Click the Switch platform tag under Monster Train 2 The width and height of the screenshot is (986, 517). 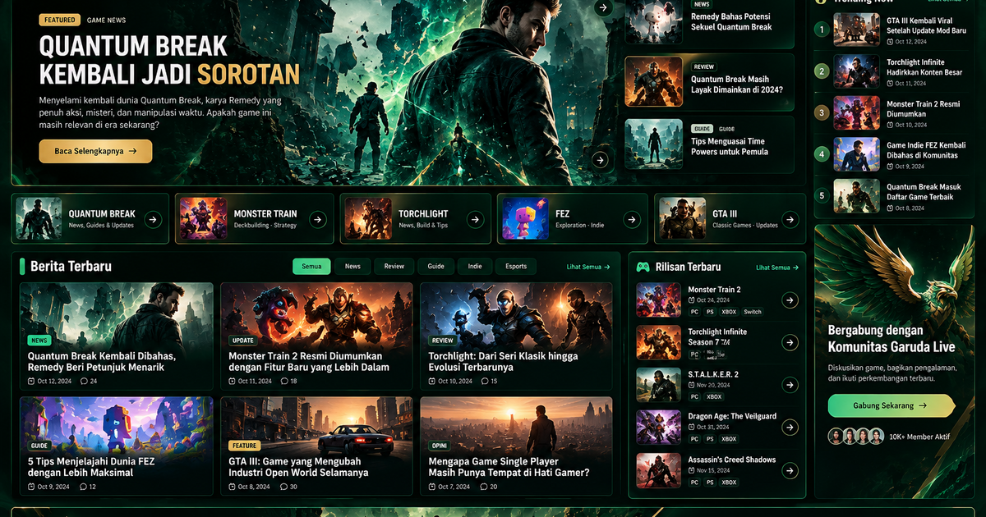pos(753,312)
